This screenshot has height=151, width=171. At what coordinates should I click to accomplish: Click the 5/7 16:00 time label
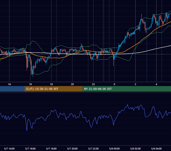click(30, 148)
